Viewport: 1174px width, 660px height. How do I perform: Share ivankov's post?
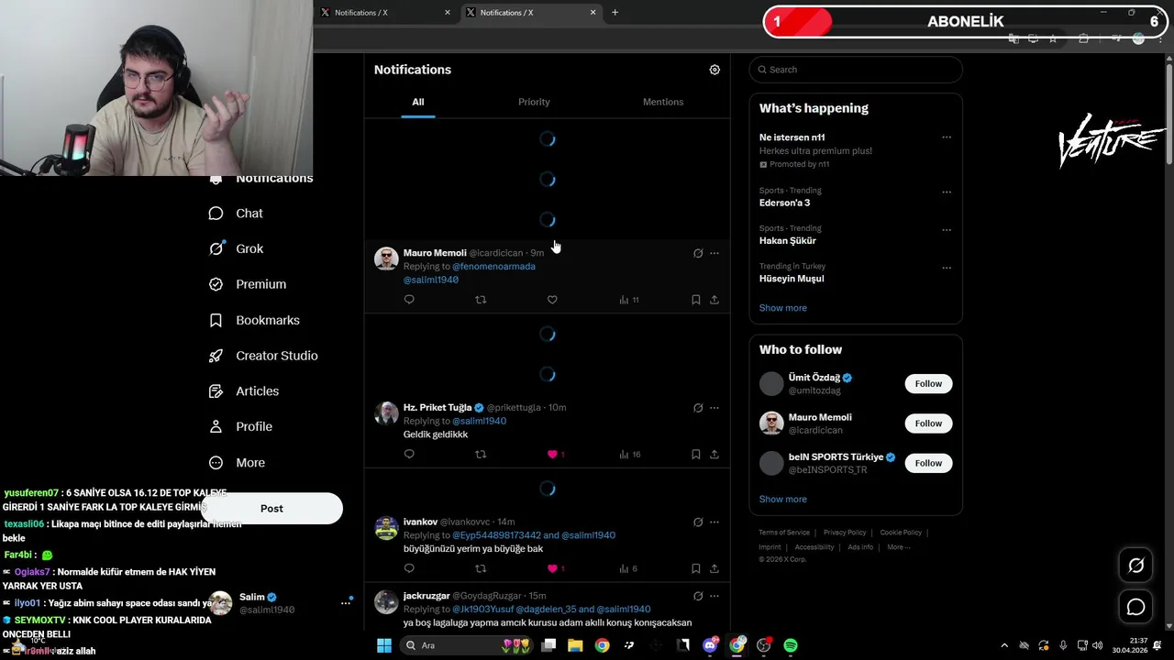click(714, 568)
